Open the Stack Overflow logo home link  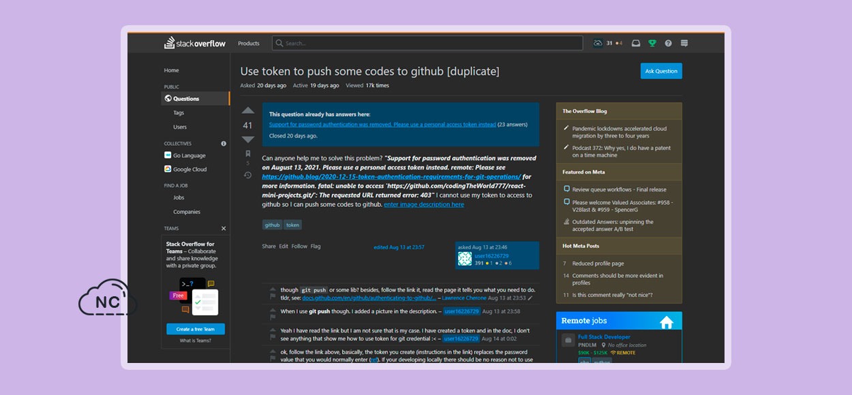tap(195, 44)
